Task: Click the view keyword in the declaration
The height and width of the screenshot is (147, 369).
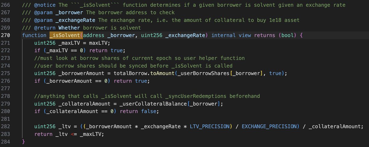Action: coord(245,35)
